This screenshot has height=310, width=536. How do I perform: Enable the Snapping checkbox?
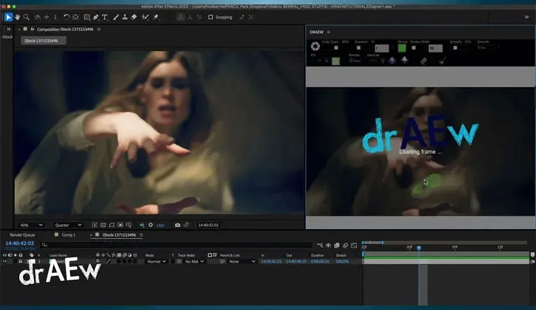[210, 17]
